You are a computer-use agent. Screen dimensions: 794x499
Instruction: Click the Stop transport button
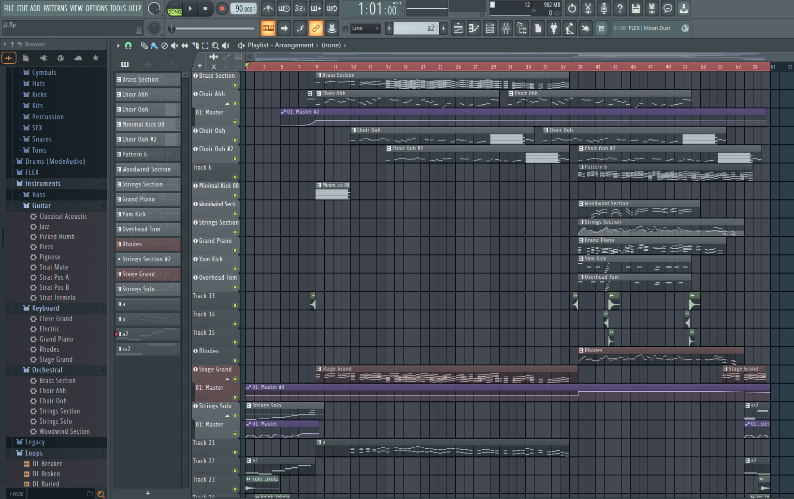205,8
